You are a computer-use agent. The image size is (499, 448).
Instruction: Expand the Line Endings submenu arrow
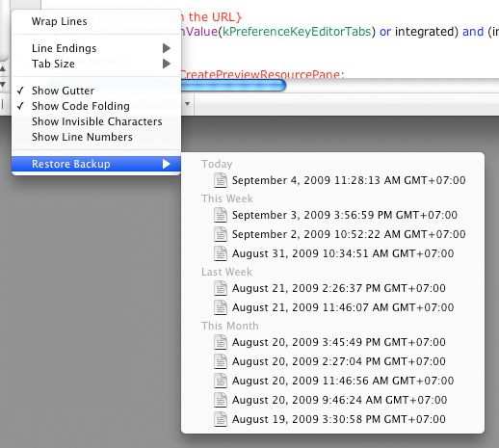(167, 48)
